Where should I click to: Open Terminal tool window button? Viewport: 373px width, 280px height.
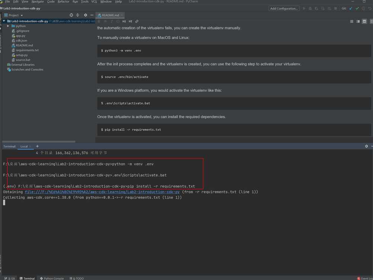[27, 279]
